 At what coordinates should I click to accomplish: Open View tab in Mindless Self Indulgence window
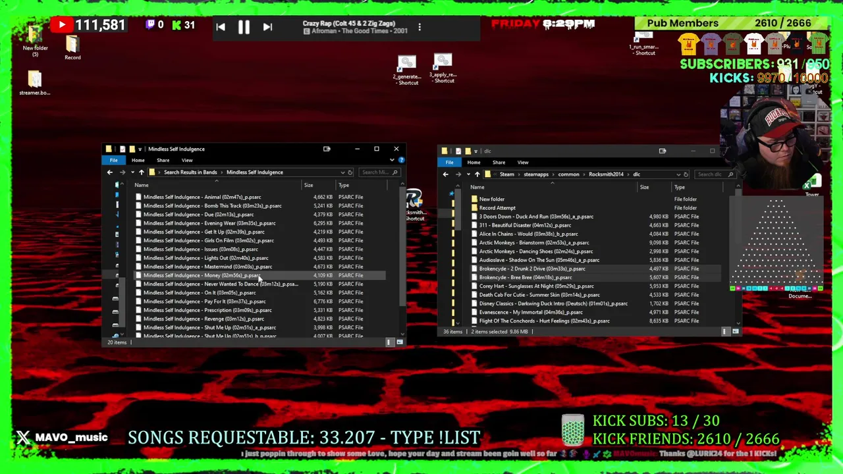point(187,160)
